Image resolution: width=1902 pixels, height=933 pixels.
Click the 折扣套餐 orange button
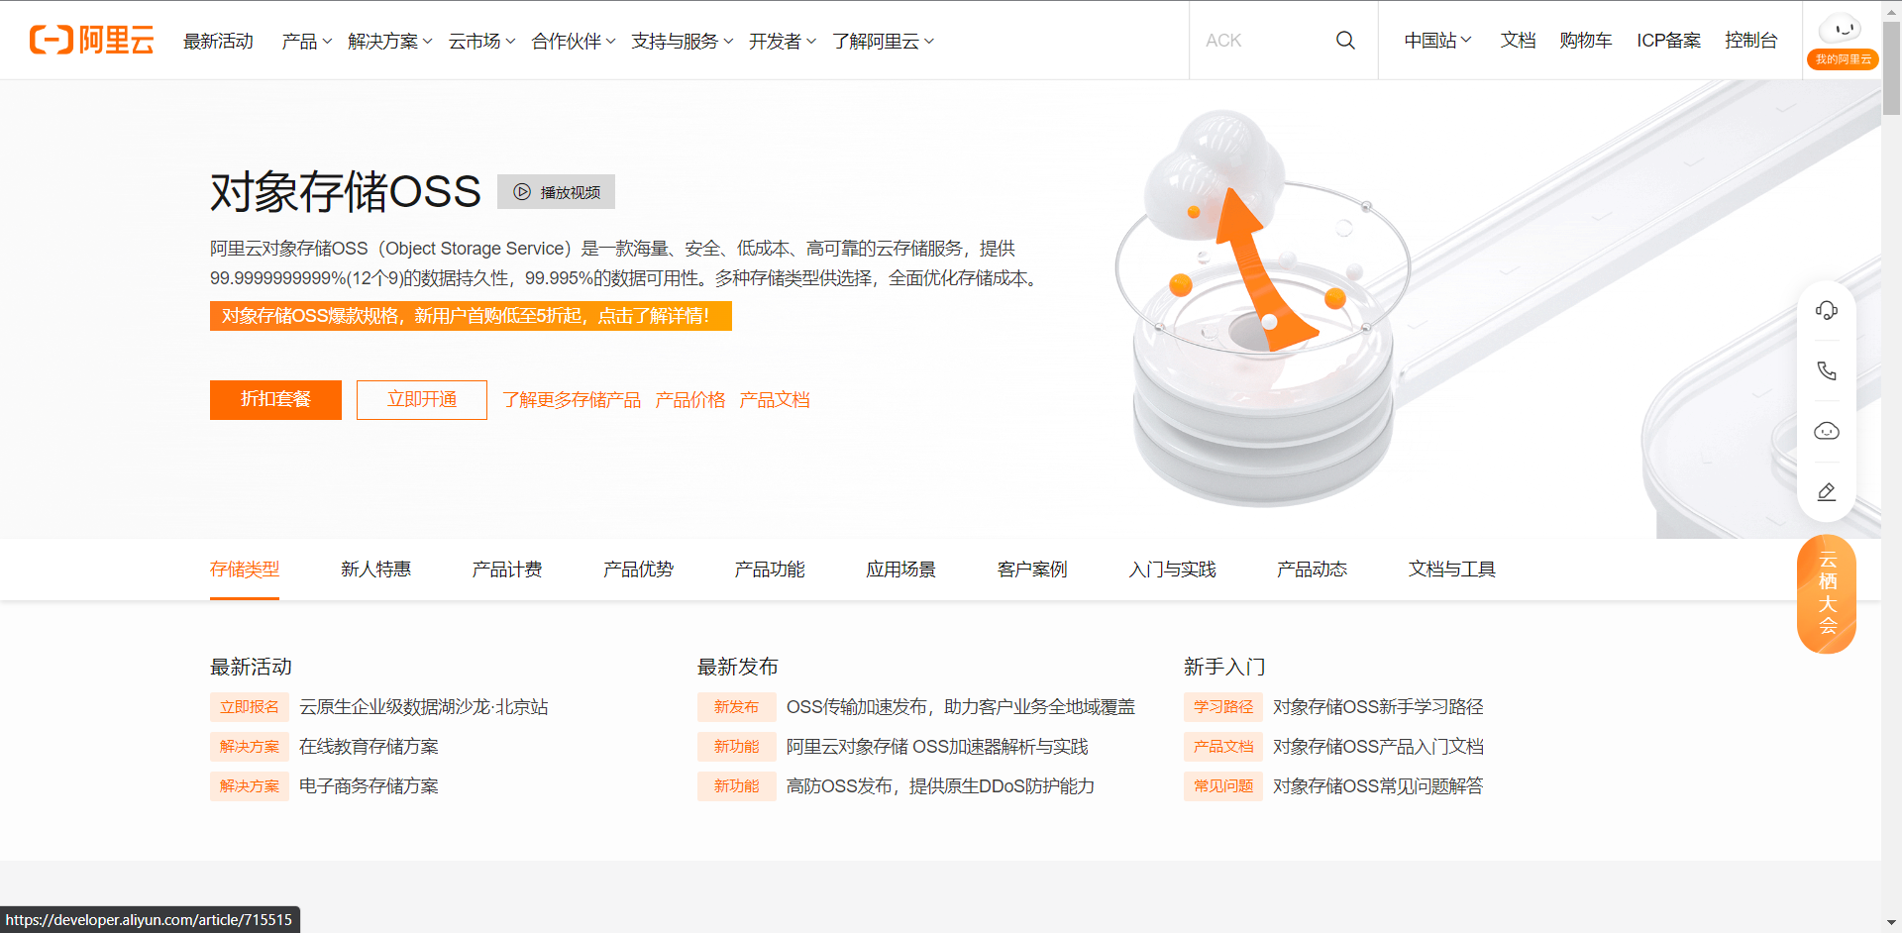(x=275, y=400)
